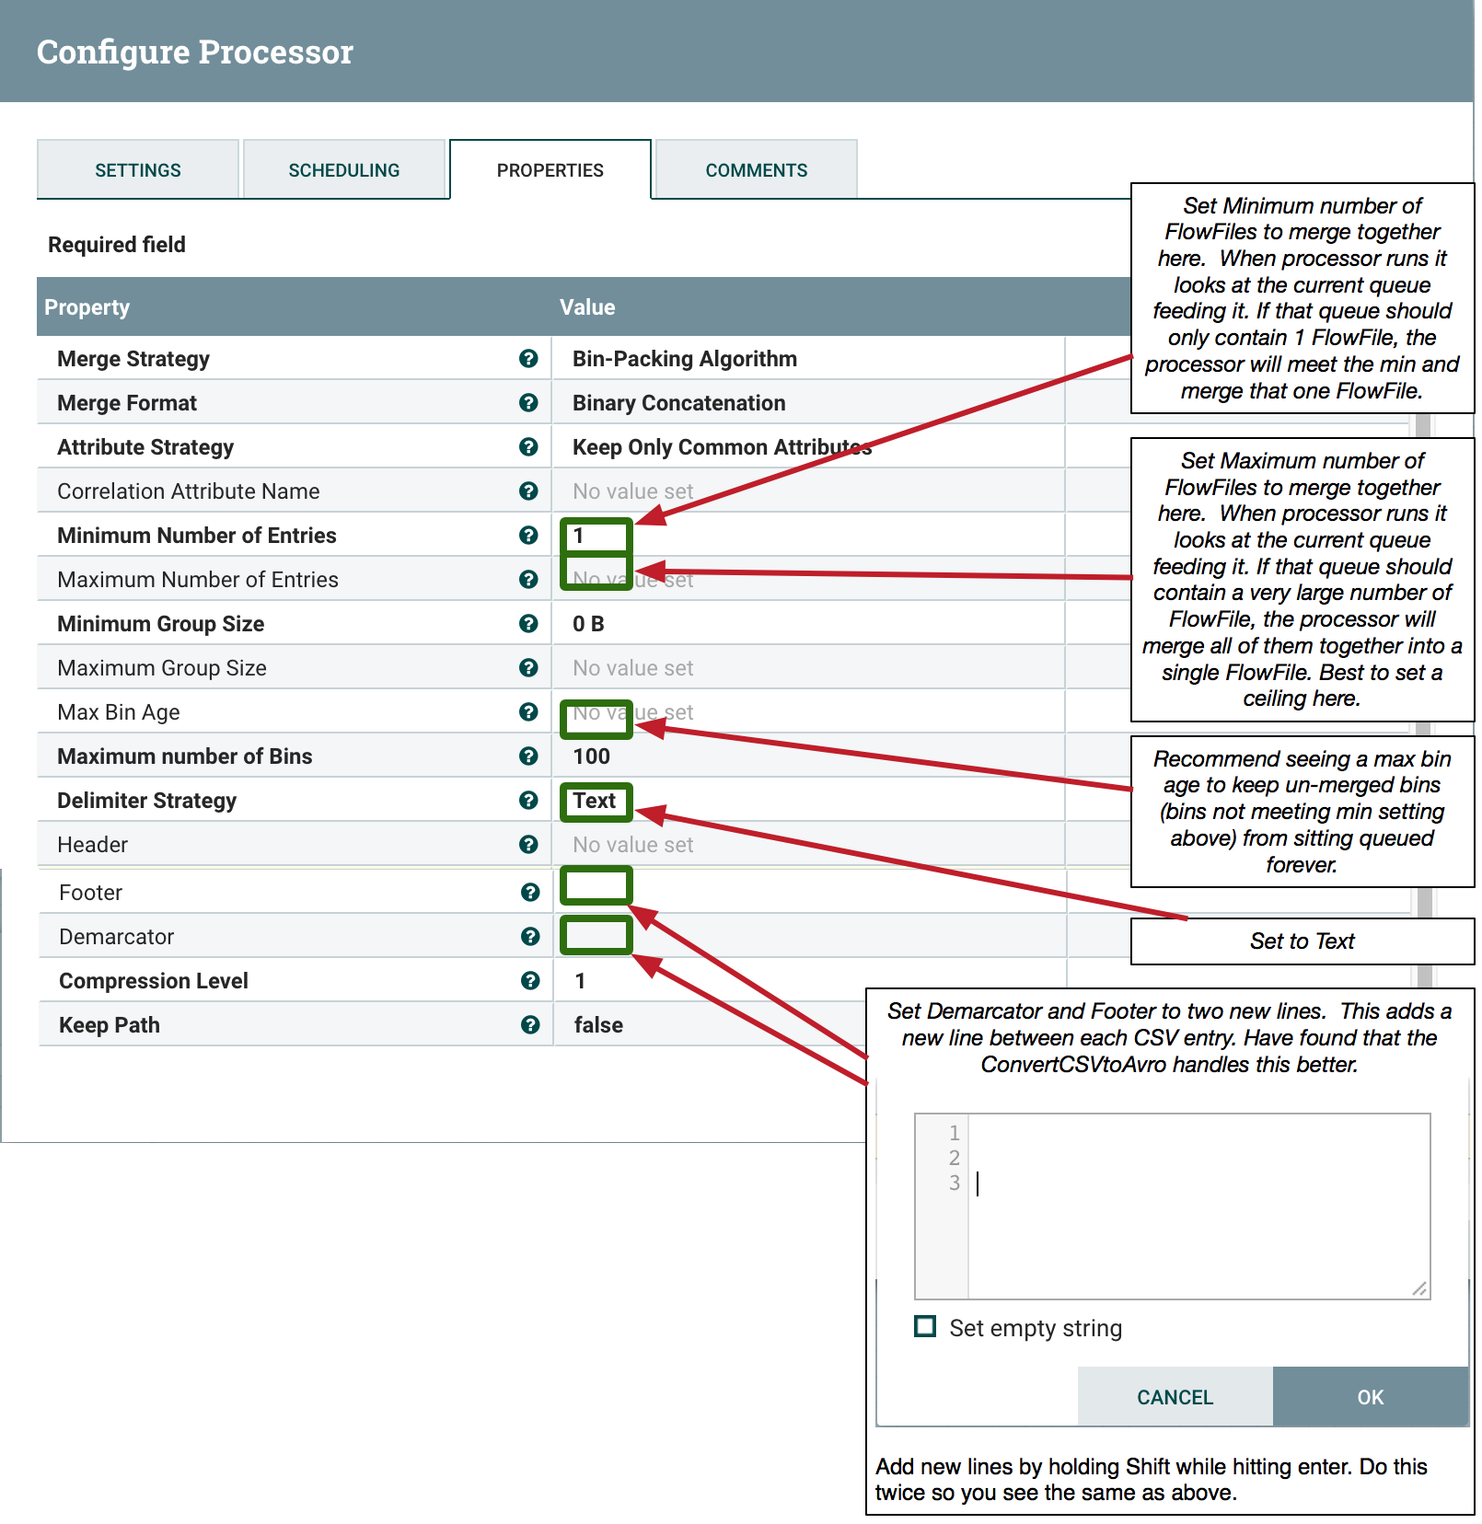Open the Delimiter Strategy value selector
This screenshot has width=1482, height=1524.
click(x=595, y=801)
